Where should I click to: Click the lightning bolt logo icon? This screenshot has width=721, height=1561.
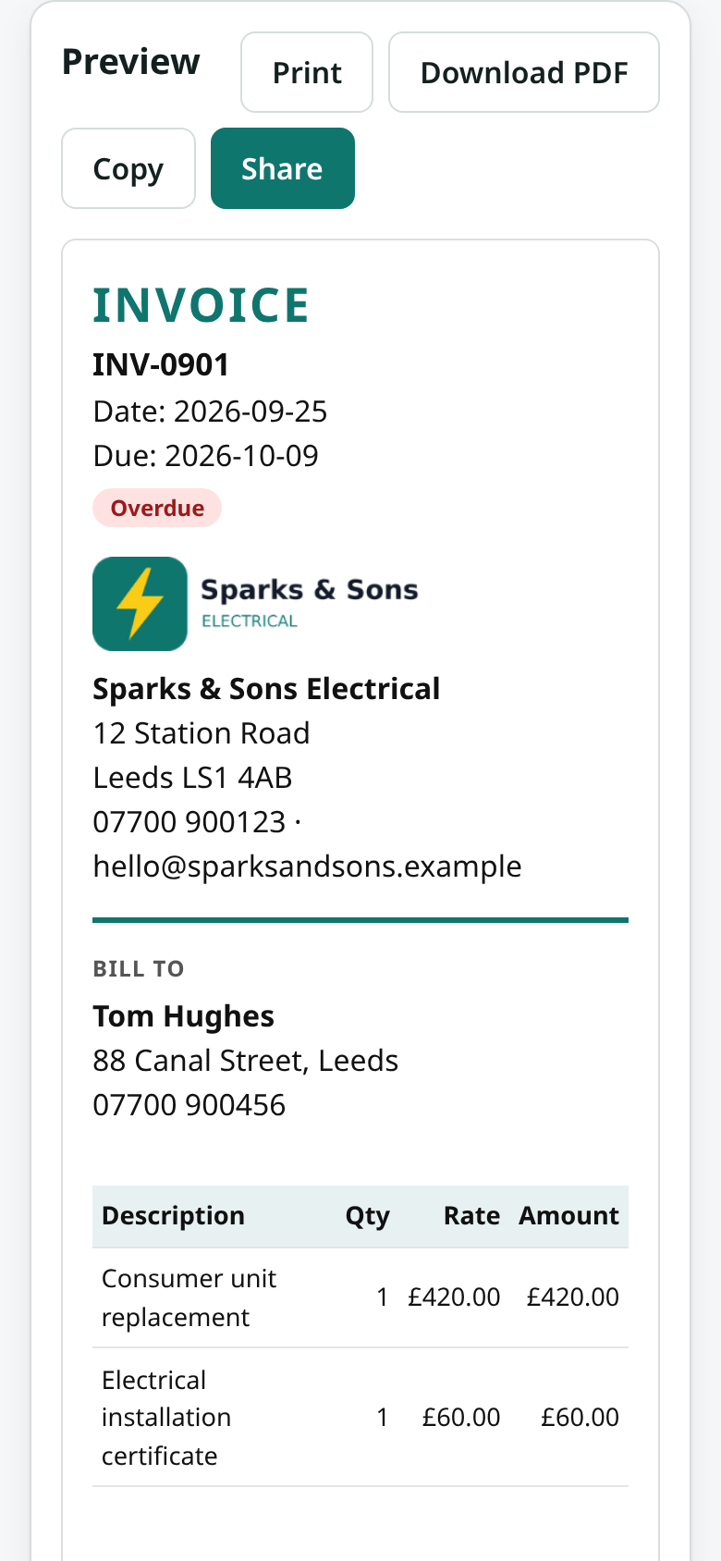coord(141,604)
